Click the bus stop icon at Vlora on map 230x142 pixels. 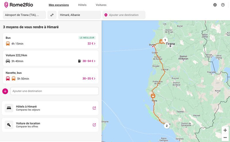[x=153, y=96]
